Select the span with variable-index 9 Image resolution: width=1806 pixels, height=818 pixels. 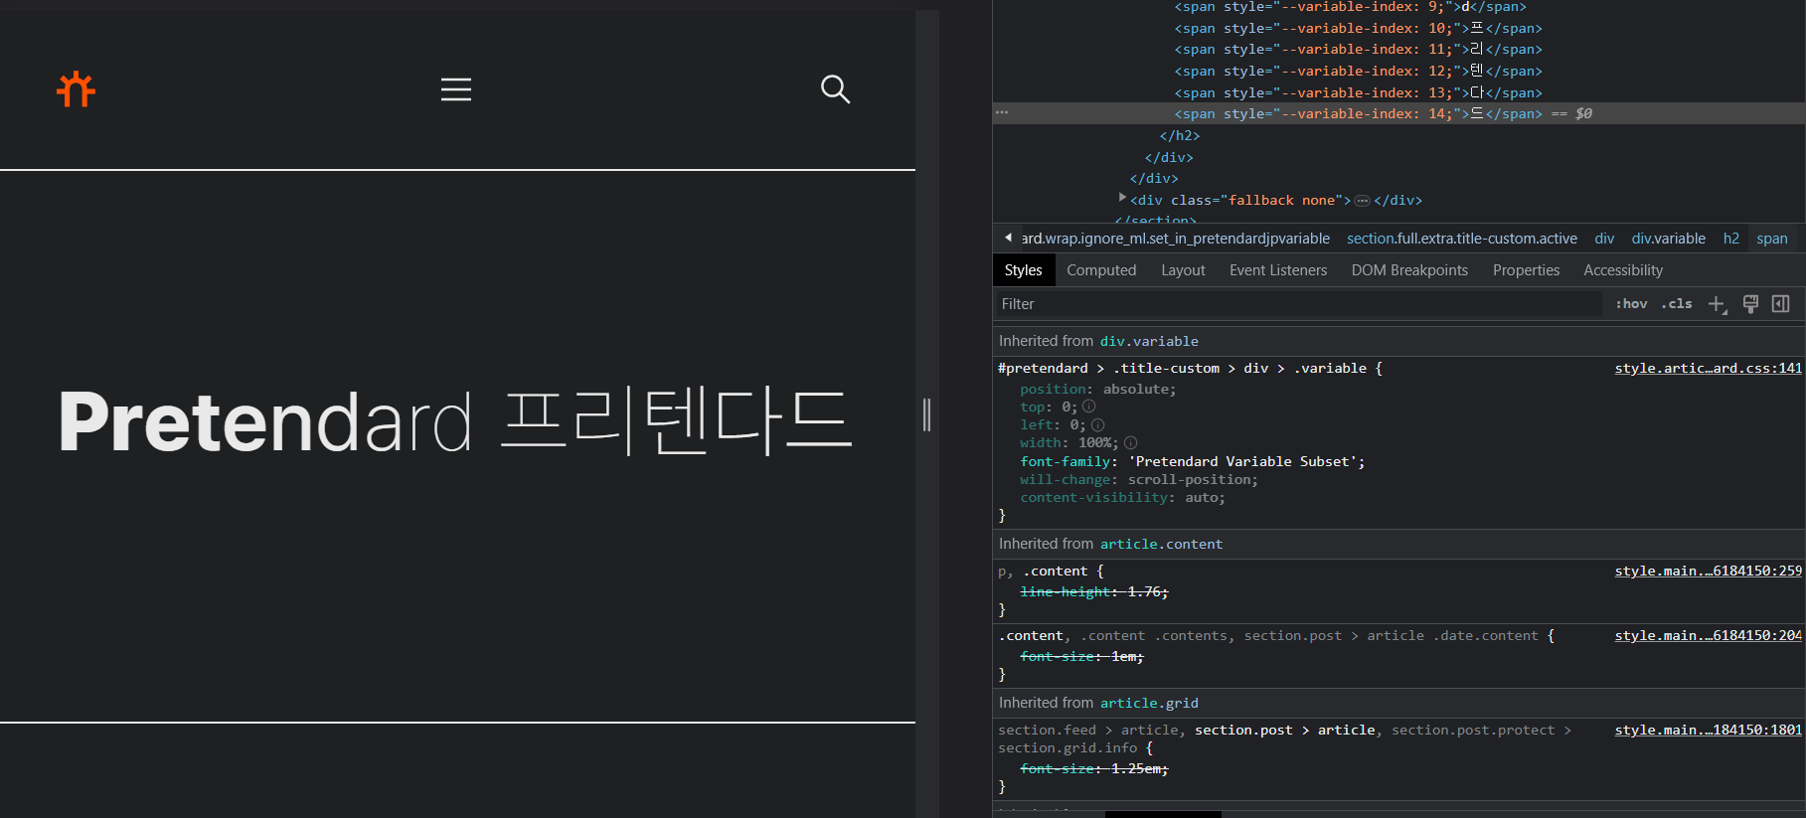point(1350,7)
